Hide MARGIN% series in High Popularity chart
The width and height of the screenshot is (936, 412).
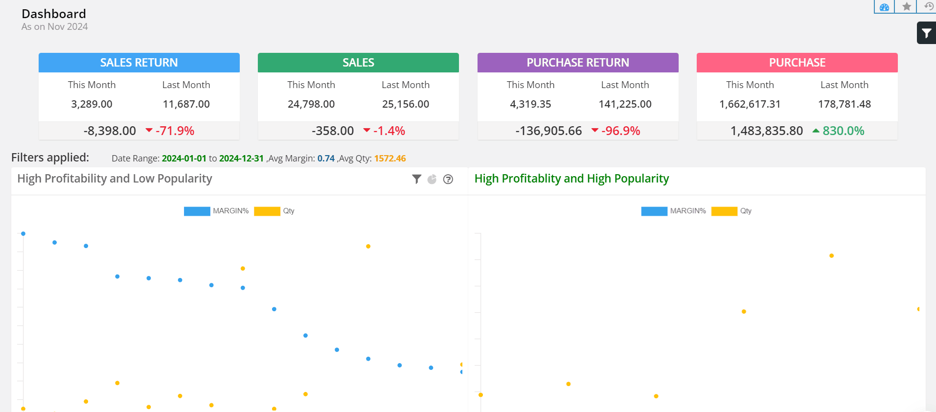[x=654, y=211]
